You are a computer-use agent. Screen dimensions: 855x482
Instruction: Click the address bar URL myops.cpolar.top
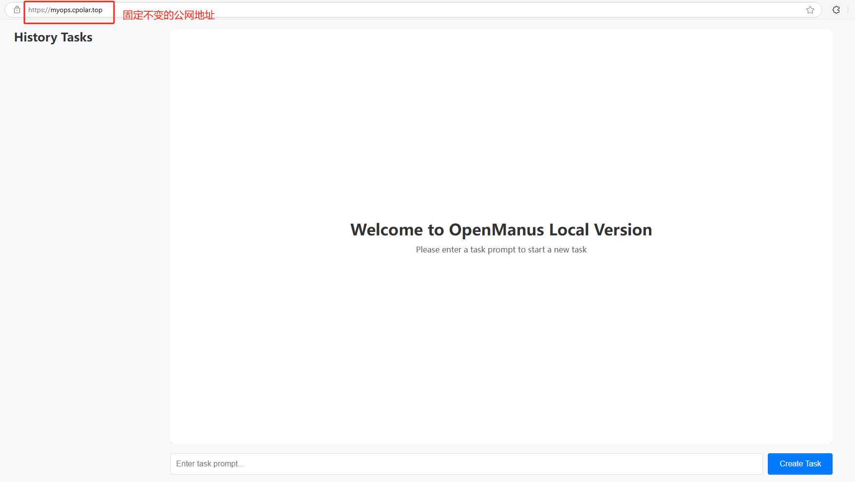coord(65,10)
